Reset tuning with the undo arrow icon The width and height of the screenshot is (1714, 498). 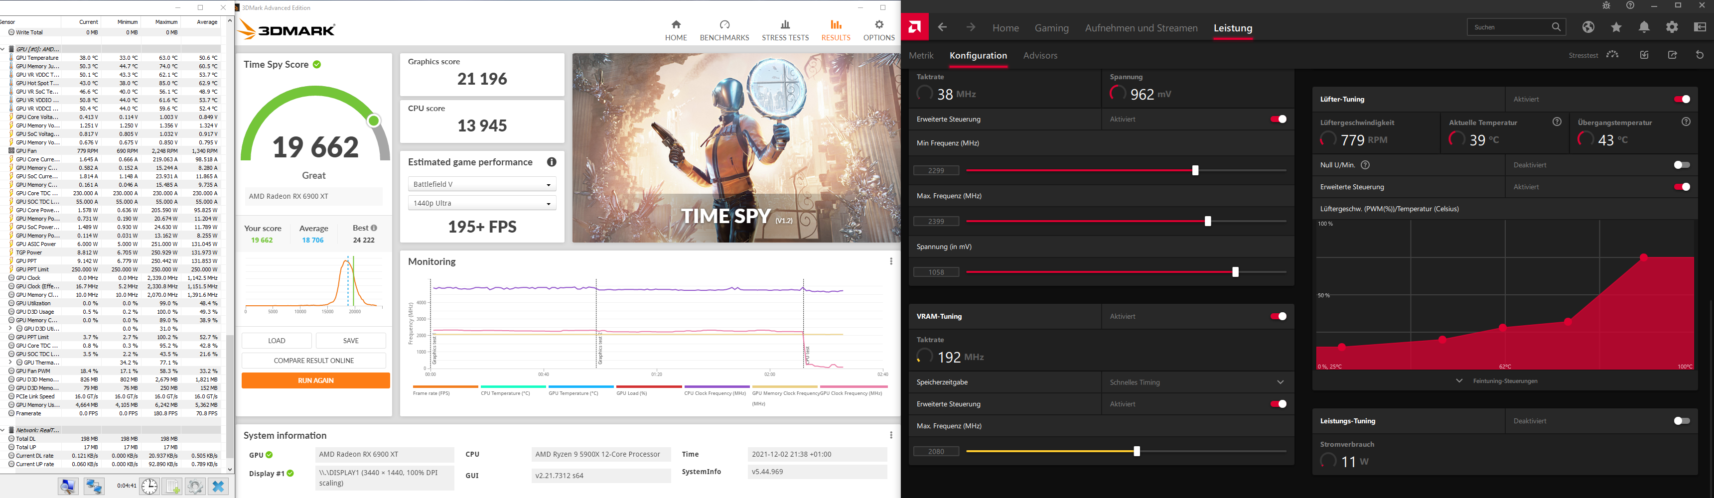pos(1700,54)
